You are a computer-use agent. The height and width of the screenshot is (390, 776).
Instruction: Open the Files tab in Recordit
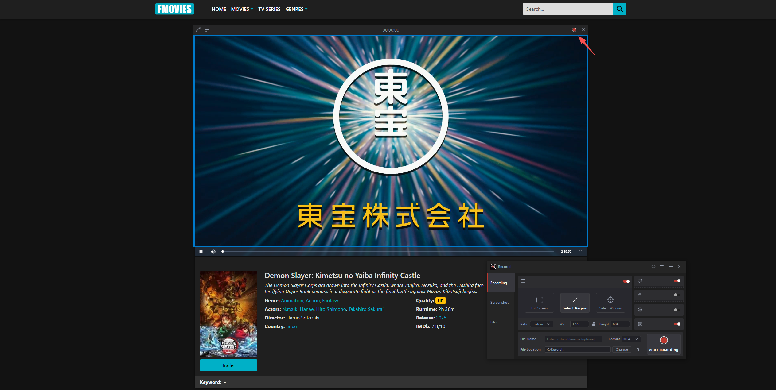click(494, 322)
